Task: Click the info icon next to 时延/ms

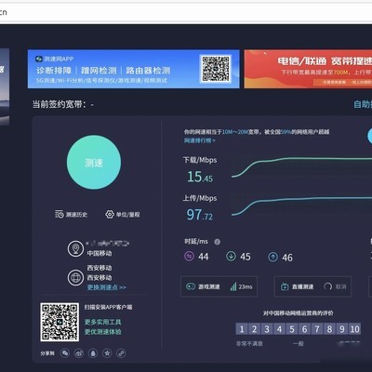Action: (x=218, y=242)
